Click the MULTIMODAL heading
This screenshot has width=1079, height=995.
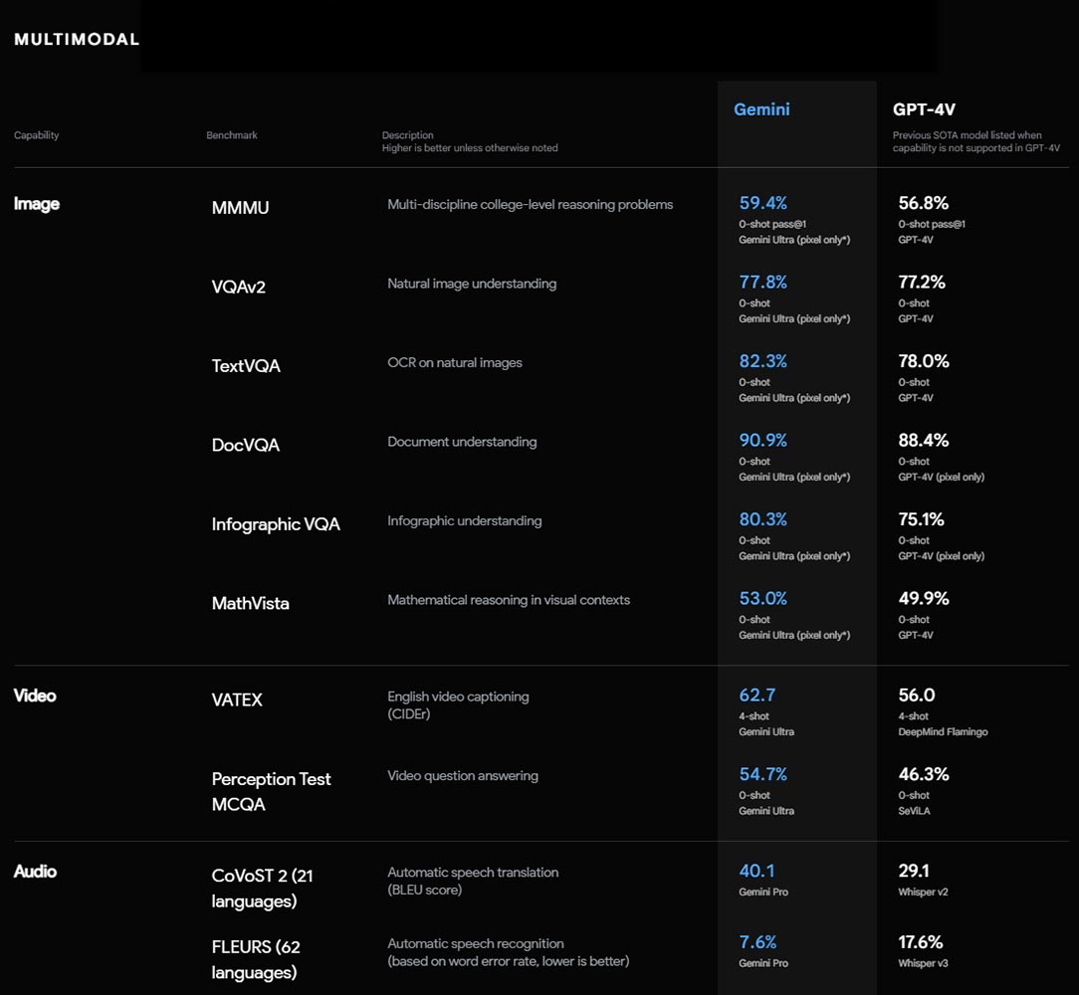[77, 39]
